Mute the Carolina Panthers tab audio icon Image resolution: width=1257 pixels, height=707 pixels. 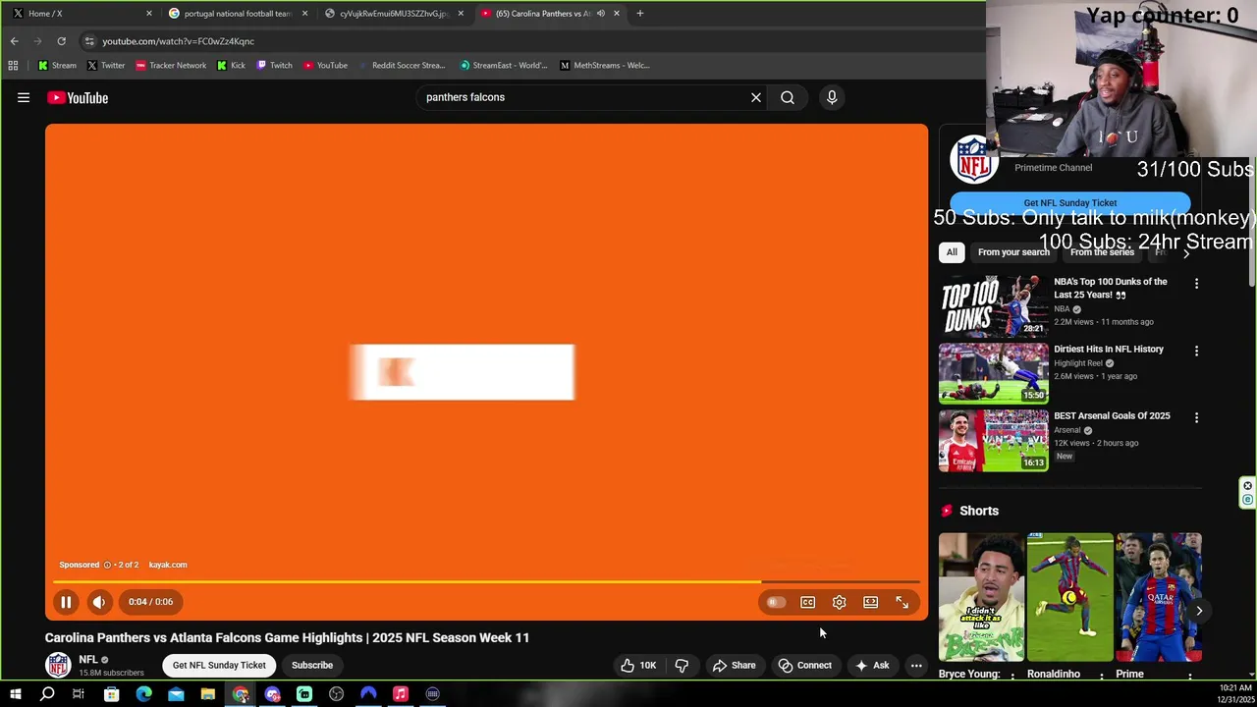coord(600,14)
